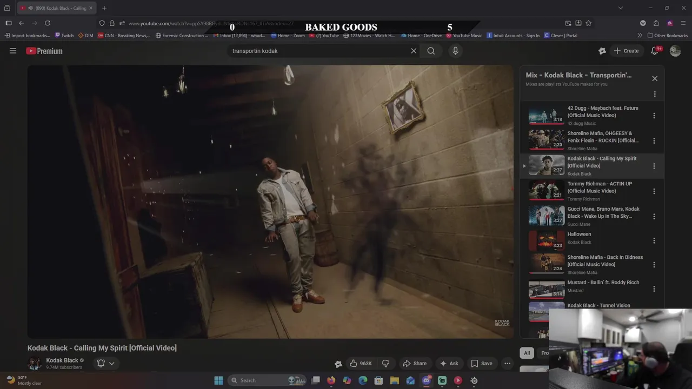This screenshot has height=389, width=692.
Task: Open the Twitch bookmark
Action: 64,36
